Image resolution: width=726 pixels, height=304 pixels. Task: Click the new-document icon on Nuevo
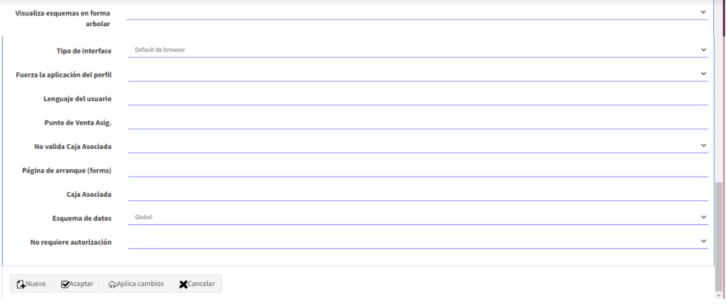click(x=21, y=284)
